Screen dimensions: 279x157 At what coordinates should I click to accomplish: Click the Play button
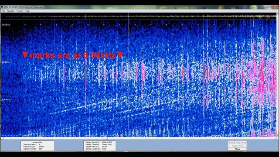(231, 143)
